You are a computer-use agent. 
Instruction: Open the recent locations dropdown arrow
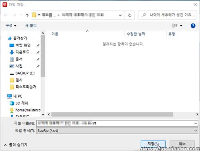point(21,15)
